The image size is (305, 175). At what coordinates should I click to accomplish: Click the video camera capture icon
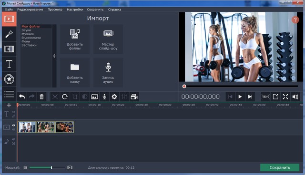(x=134, y=97)
